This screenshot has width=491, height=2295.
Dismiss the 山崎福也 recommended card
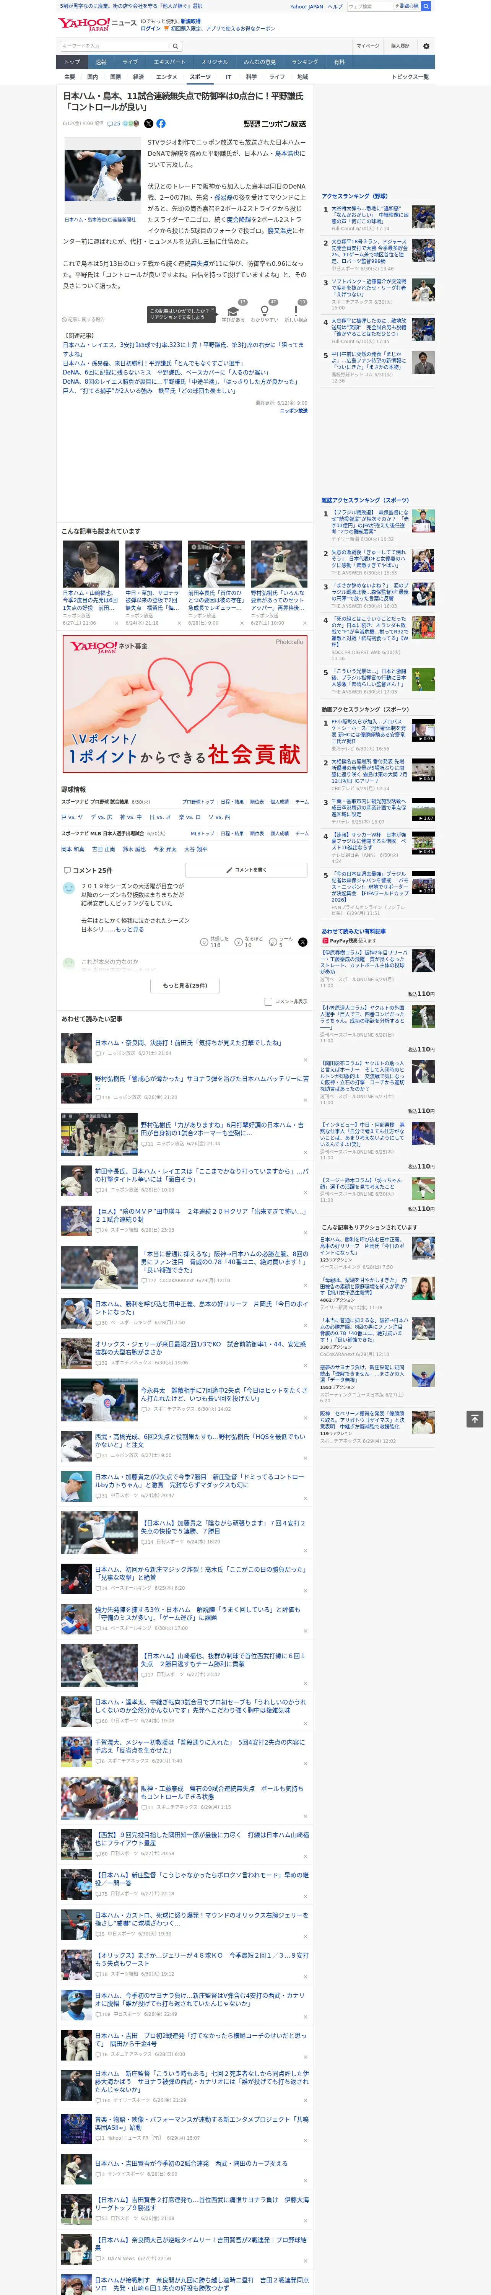point(116,623)
